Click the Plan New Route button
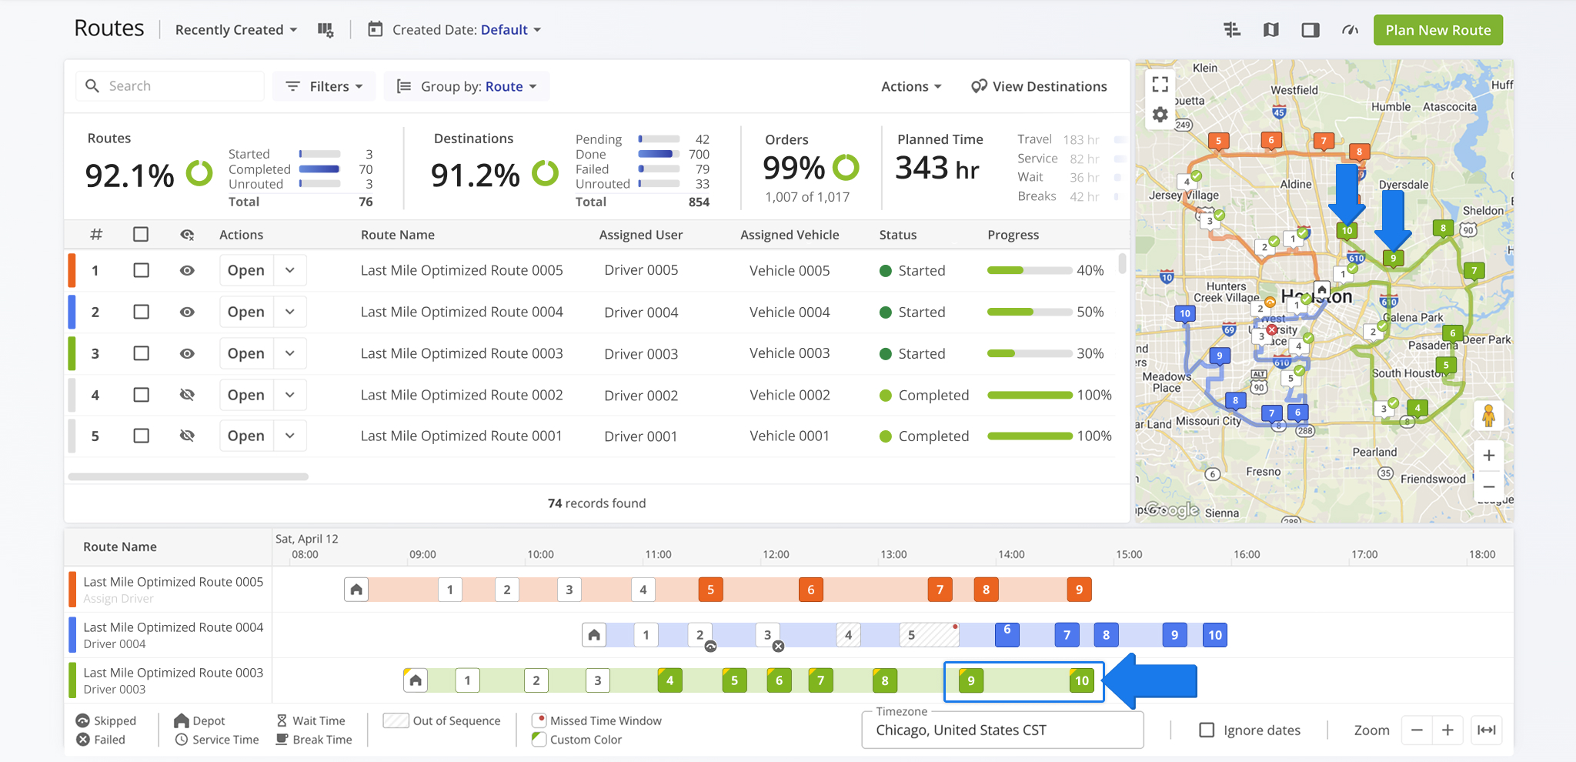1576x762 pixels. tap(1437, 29)
